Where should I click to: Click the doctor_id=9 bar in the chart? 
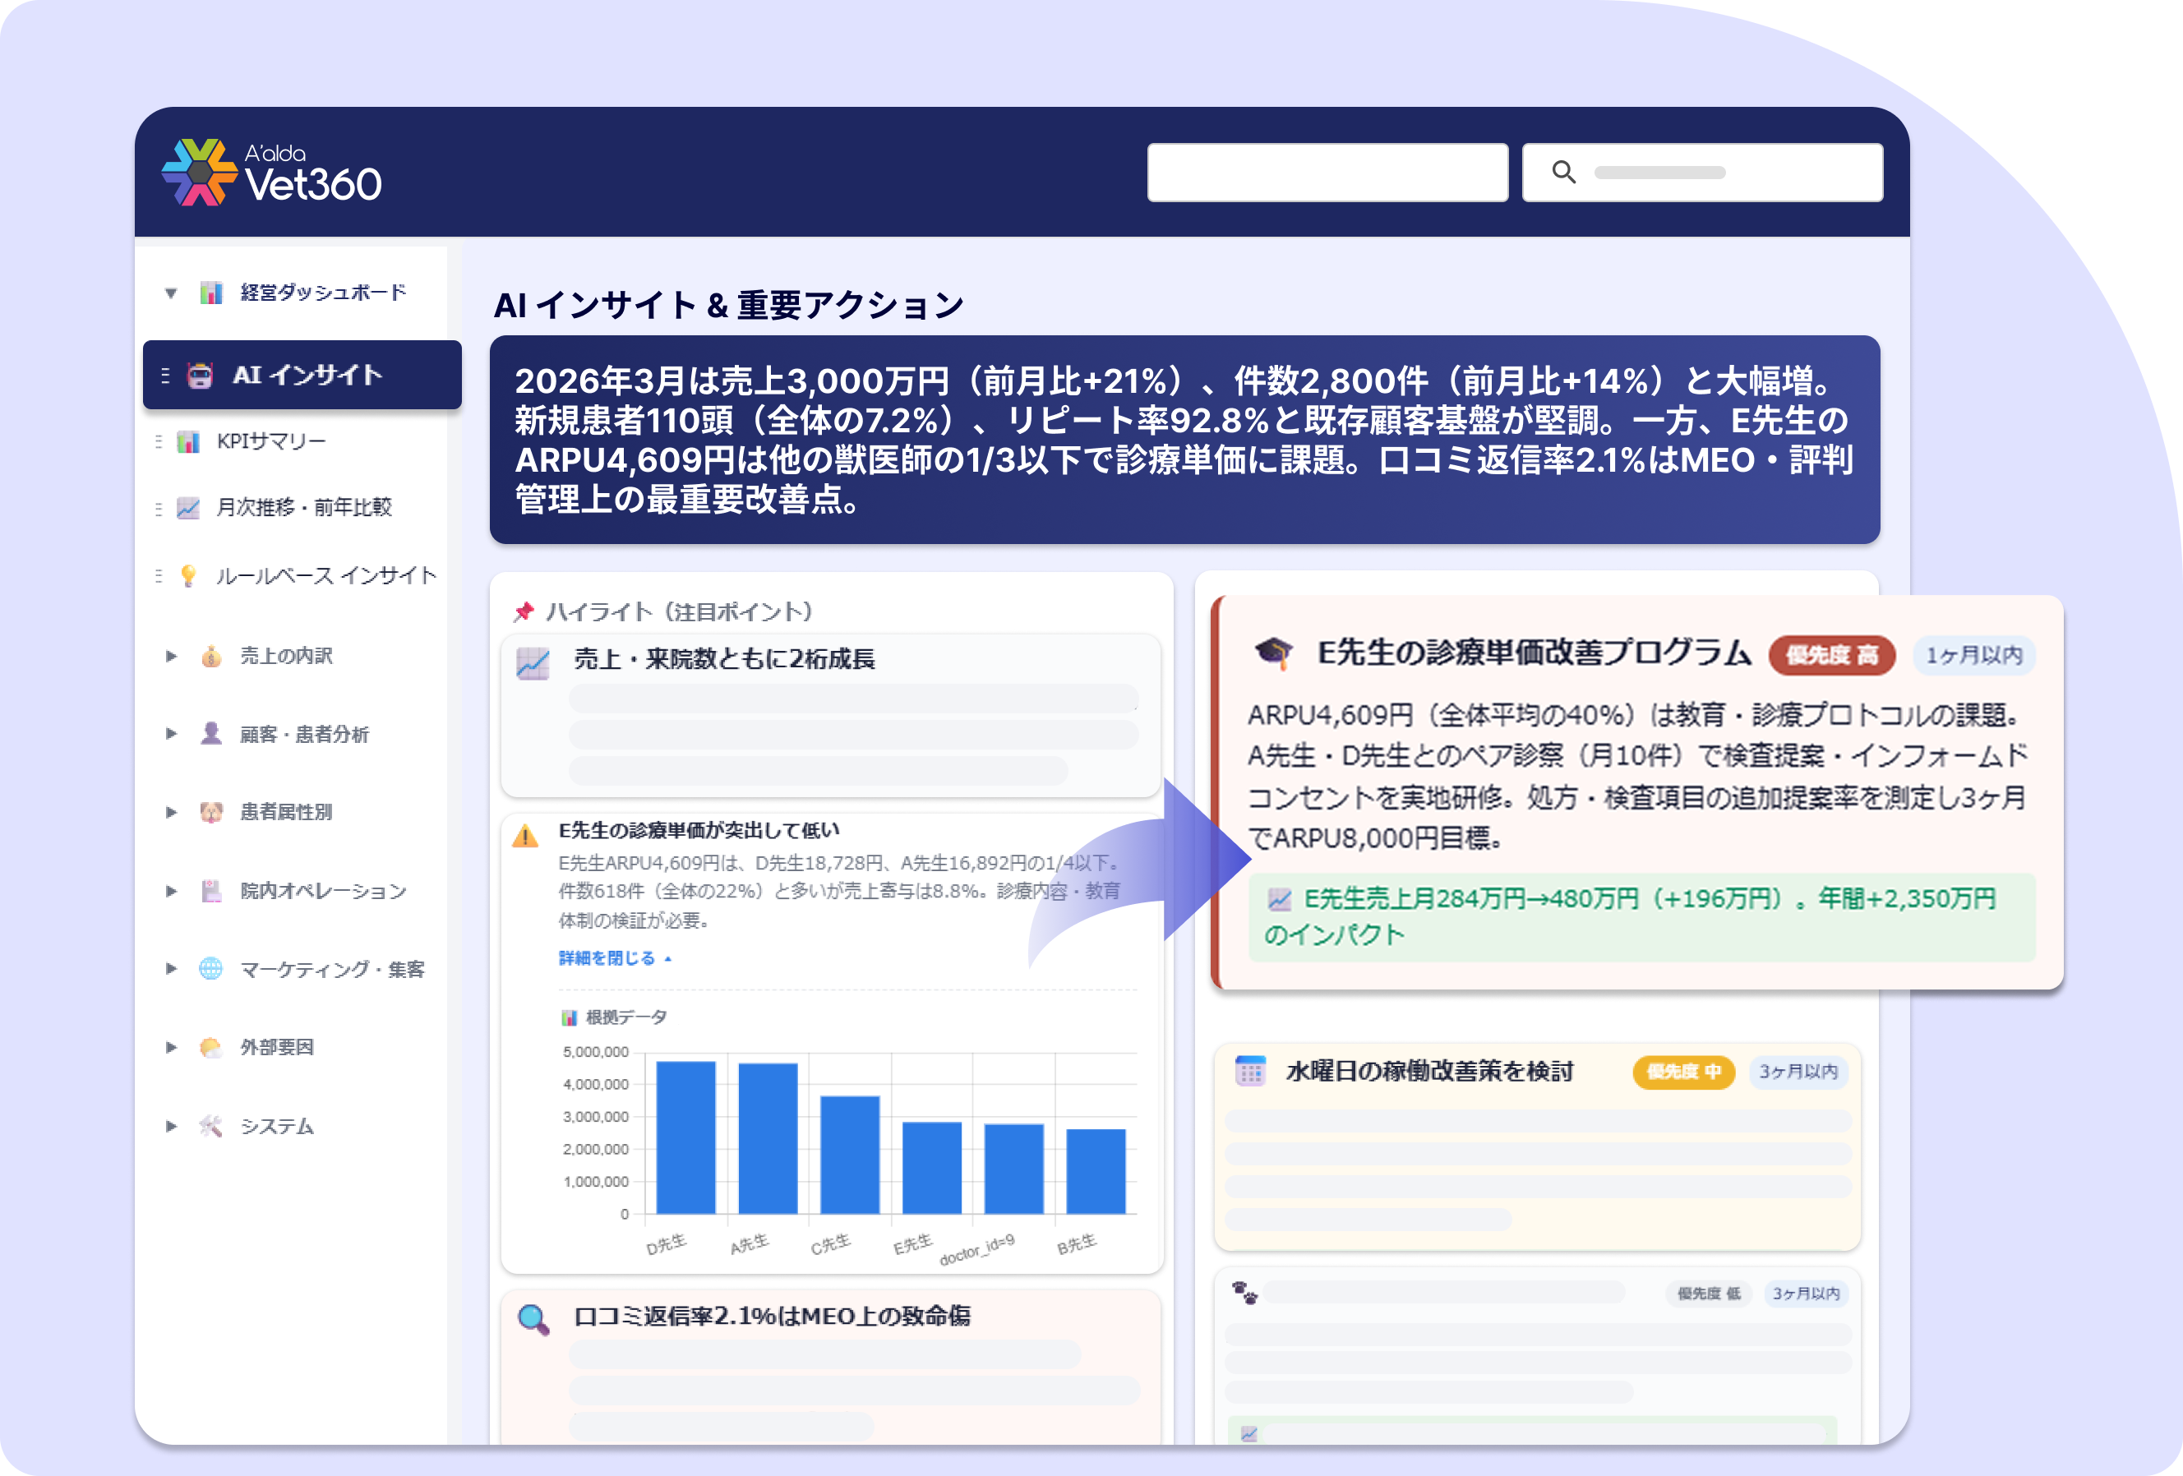[1013, 1169]
